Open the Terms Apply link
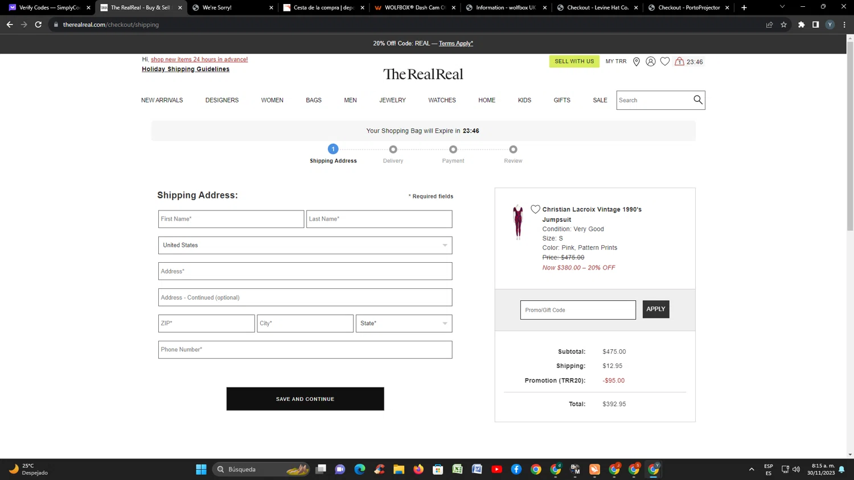 pyautogui.click(x=456, y=43)
